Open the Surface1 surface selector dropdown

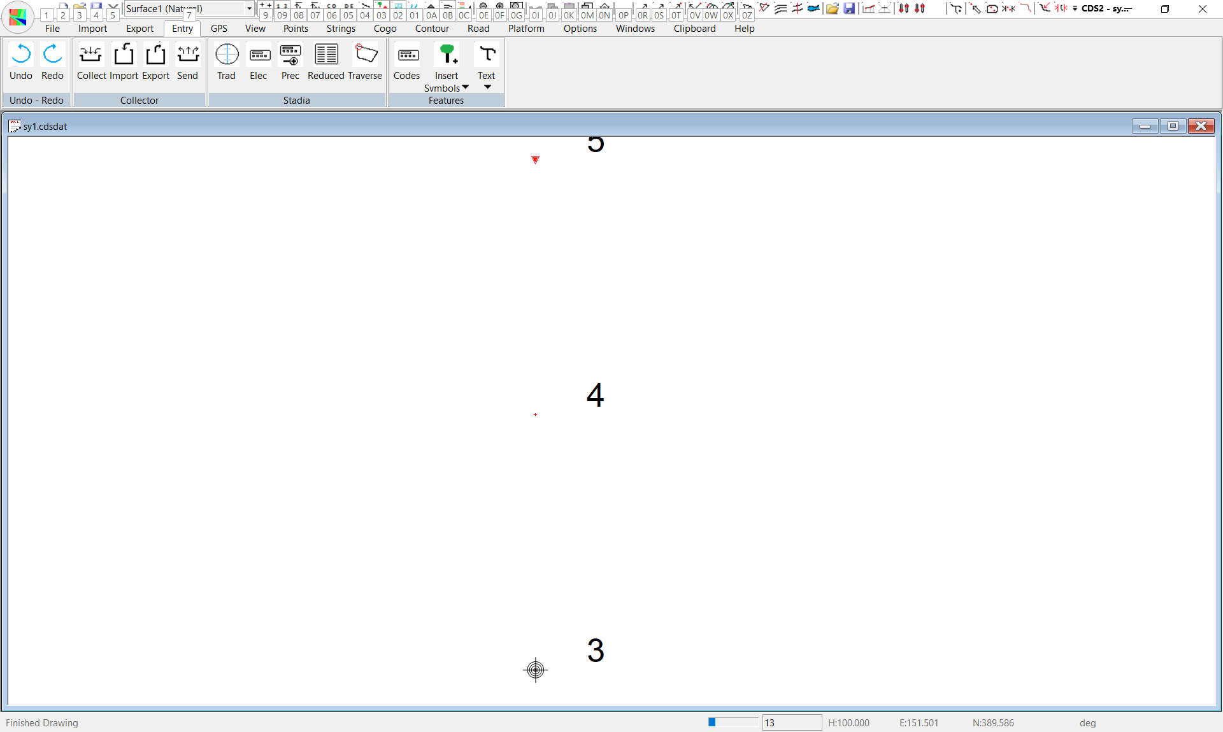[x=249, y=8]
